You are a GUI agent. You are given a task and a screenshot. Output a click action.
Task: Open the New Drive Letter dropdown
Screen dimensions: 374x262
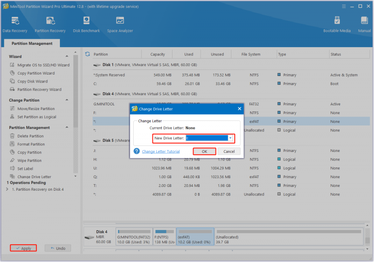pos(230,138)
